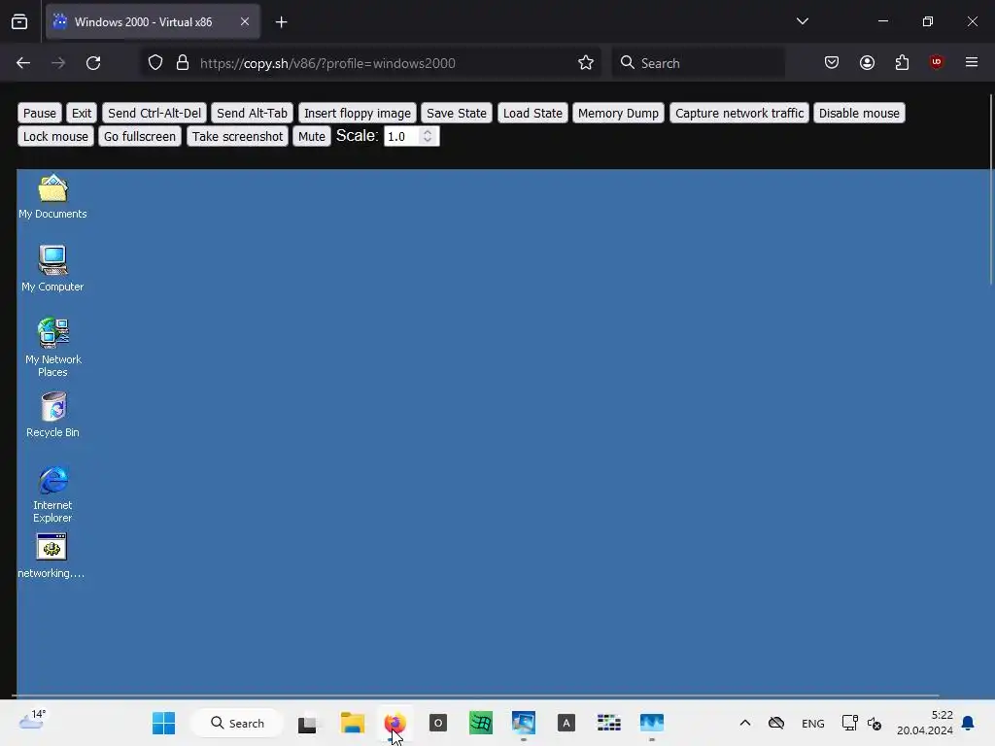Open File Explorer from taskbar
Viewport: 995px width, 746px height.
pos(352,723)
